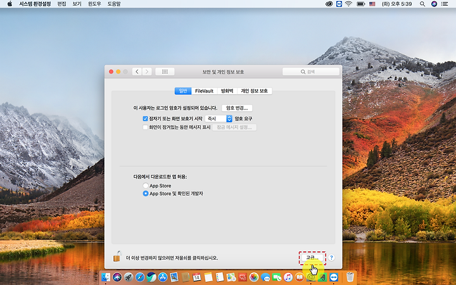Open Creative Cloud menu bar icon
Screen dimensions: 456x285
click(329, 4)
